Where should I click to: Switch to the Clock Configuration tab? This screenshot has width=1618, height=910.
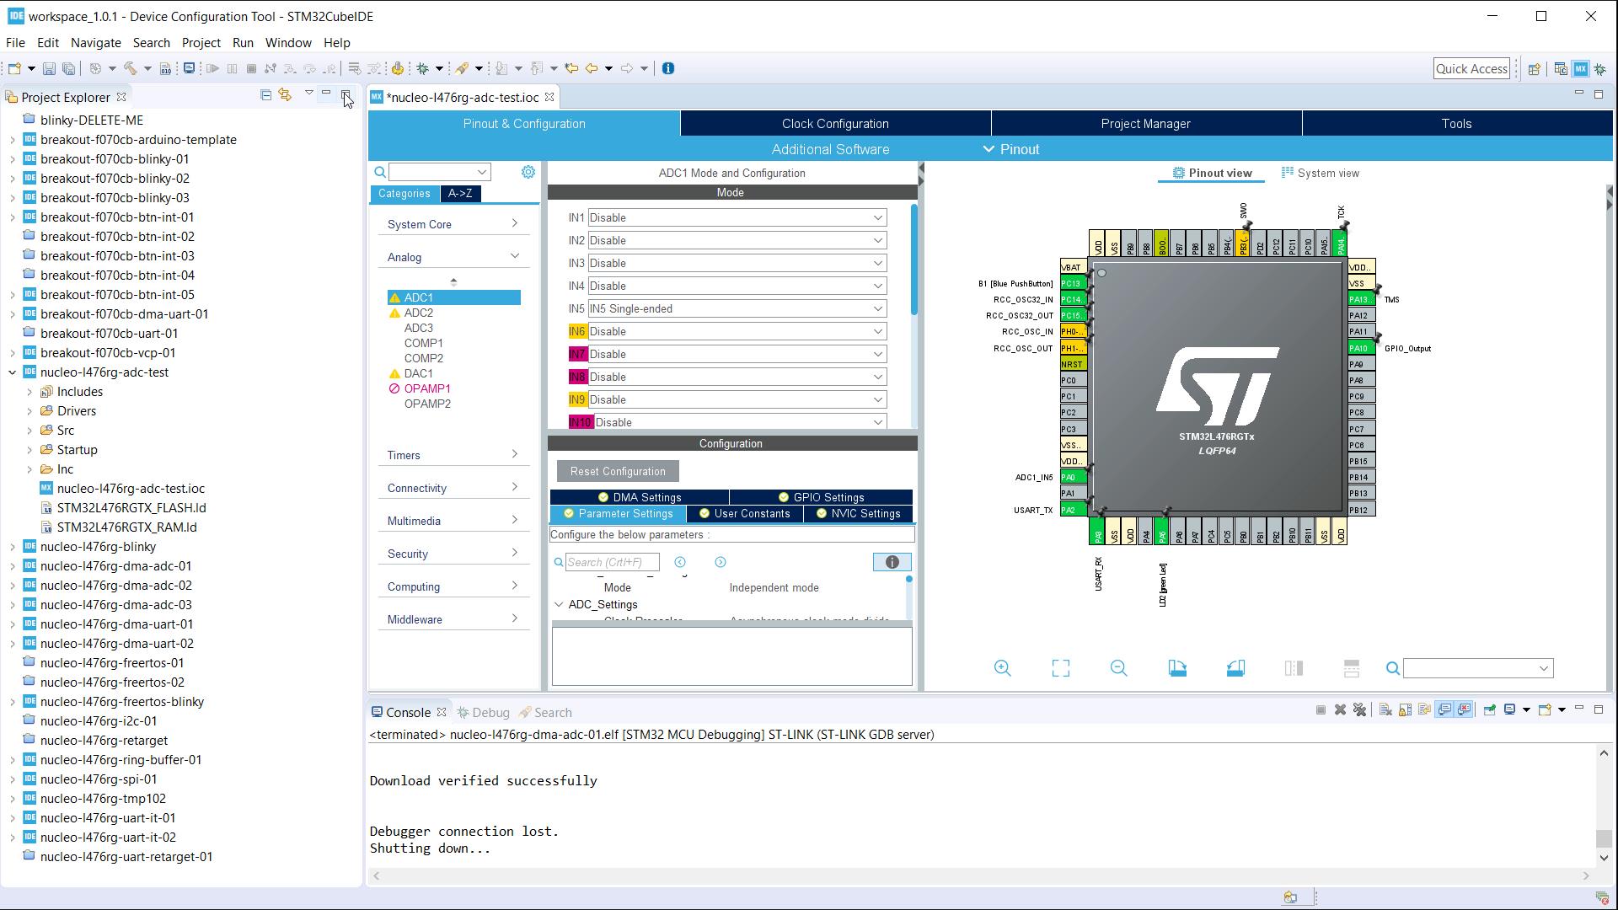click(x=834, y=123)
